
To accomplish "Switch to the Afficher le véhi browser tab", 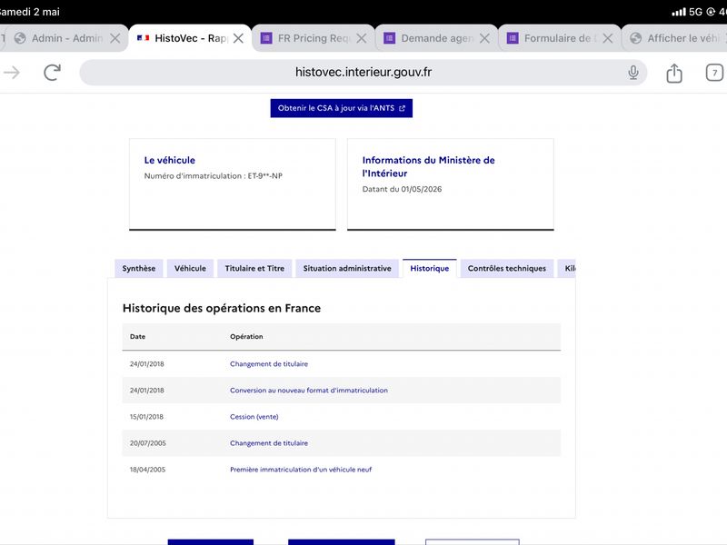I will click(x=675, y=38).
